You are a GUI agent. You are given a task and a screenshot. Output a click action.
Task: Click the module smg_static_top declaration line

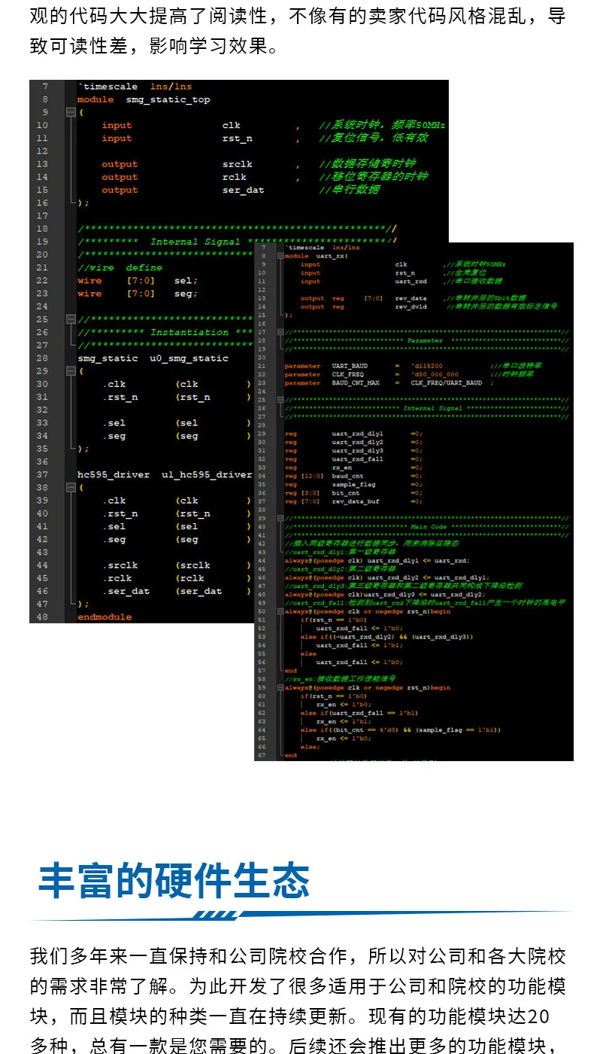pyautogui.click(x=144, y=99)
